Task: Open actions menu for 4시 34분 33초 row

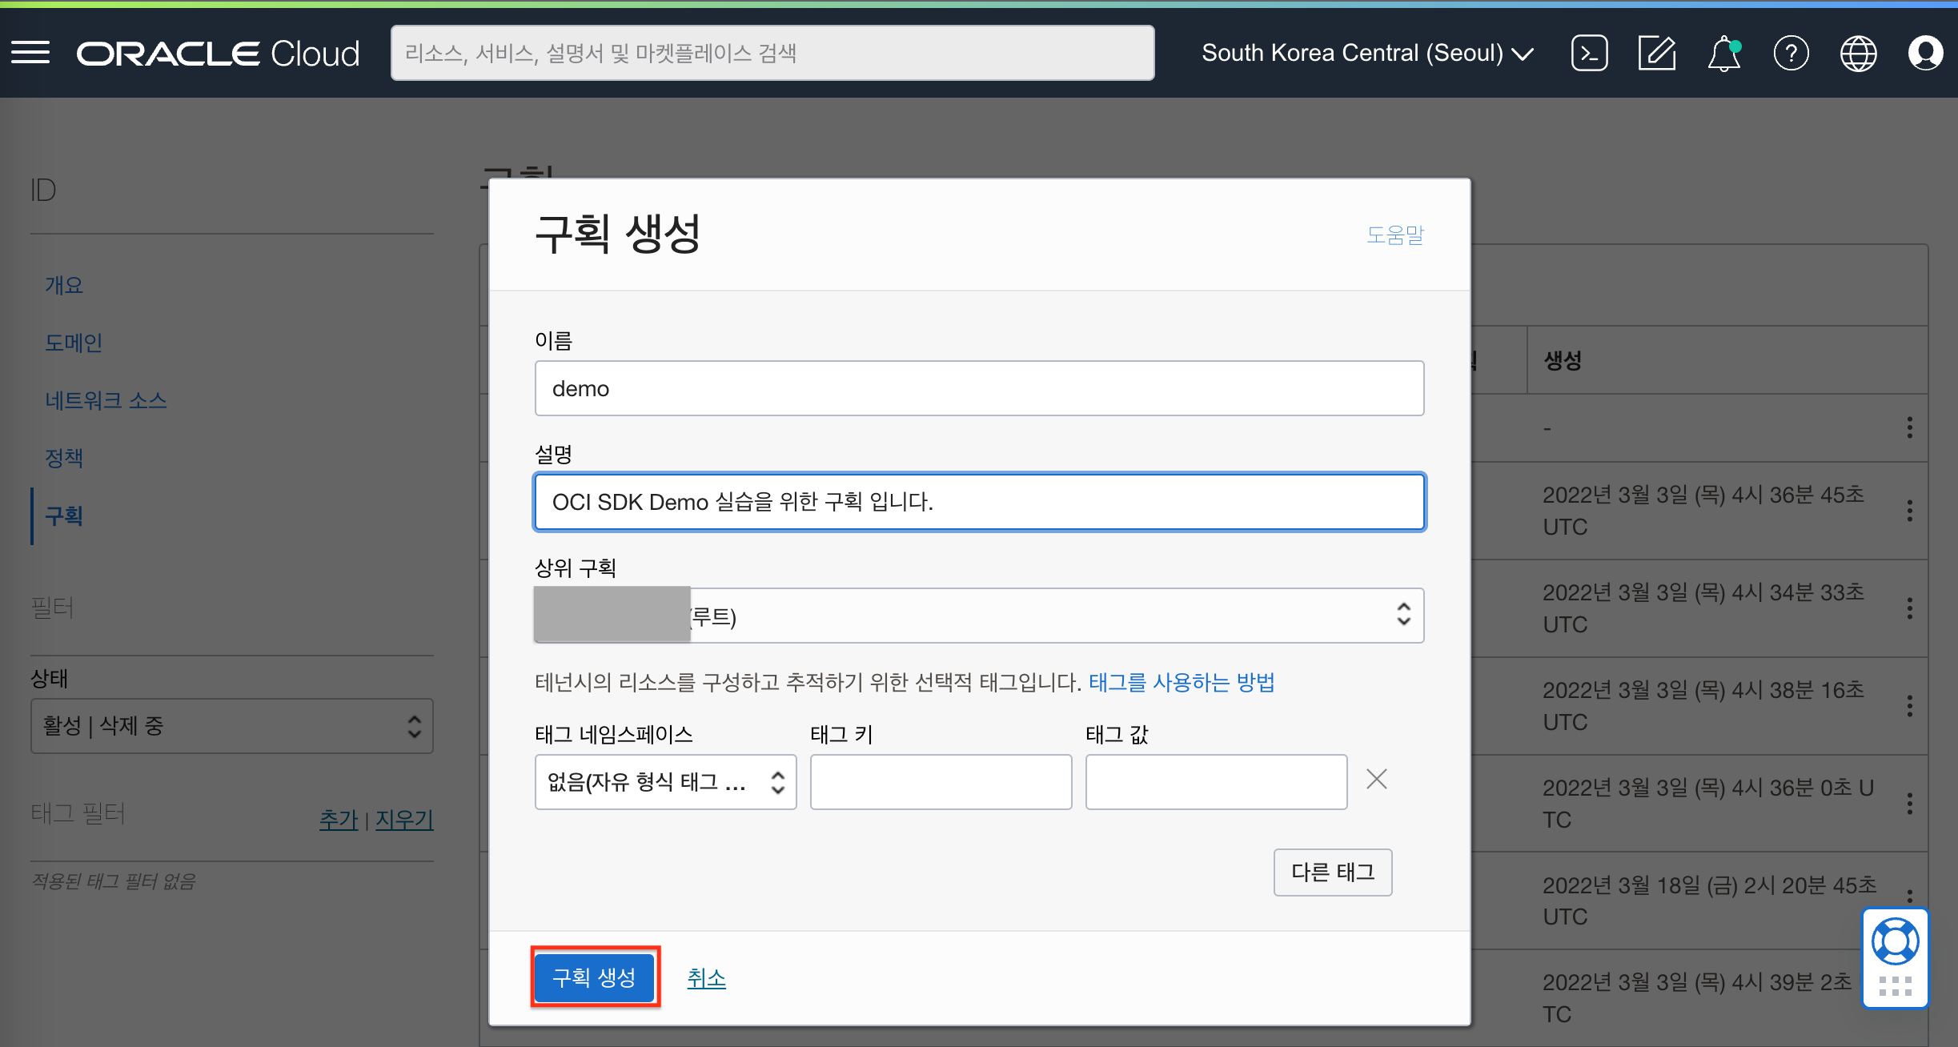Action: click(x=1909, y=608)
